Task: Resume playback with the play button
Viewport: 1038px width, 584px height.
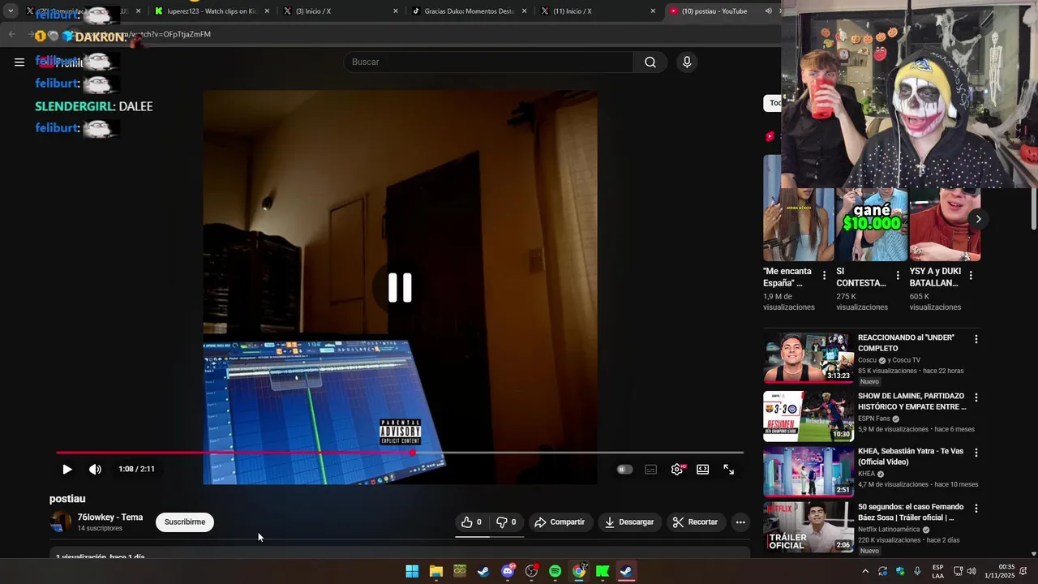Action: tap(67, 469)
